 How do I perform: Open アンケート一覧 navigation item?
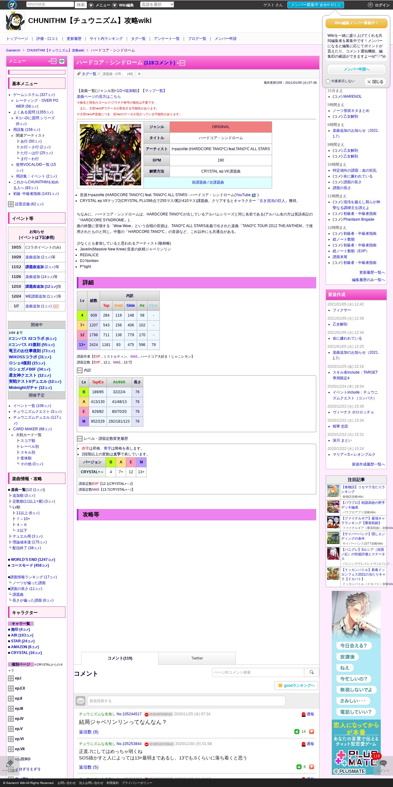coord(167,39)
